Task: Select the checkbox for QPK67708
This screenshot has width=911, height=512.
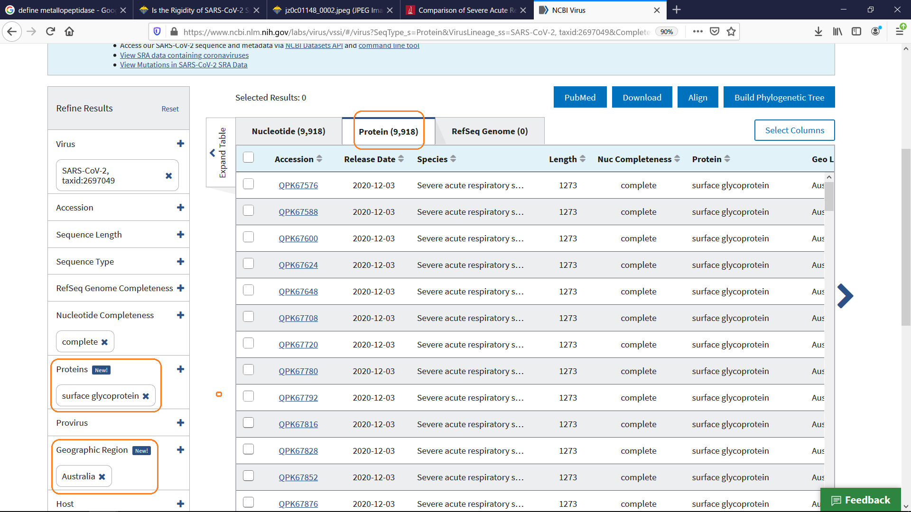Action: (248, 317)
